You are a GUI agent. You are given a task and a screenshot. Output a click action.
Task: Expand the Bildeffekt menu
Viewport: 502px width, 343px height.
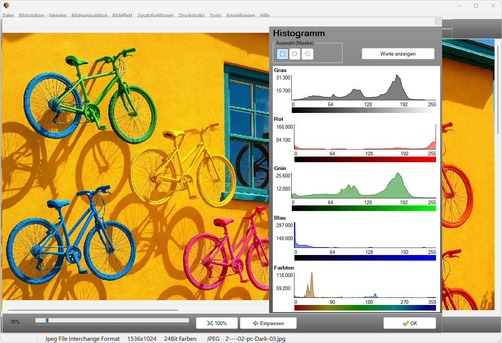[x=122, y=15]
